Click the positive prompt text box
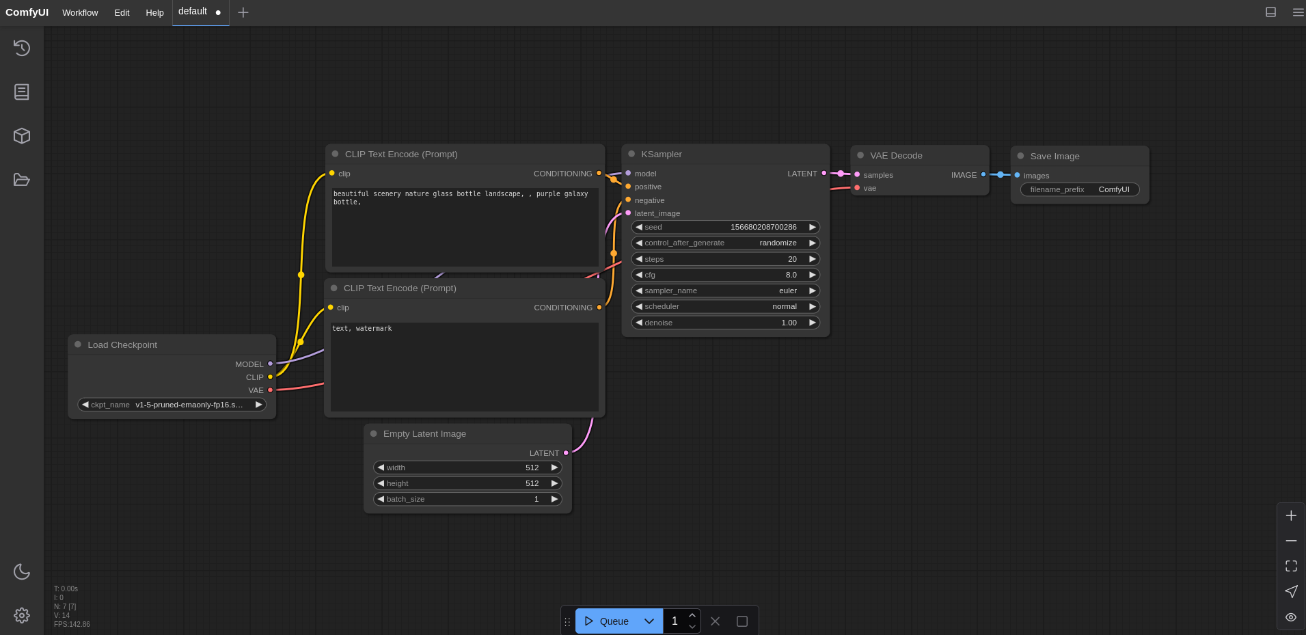This screenshot has height=635, width=1306. pos(465,227)
